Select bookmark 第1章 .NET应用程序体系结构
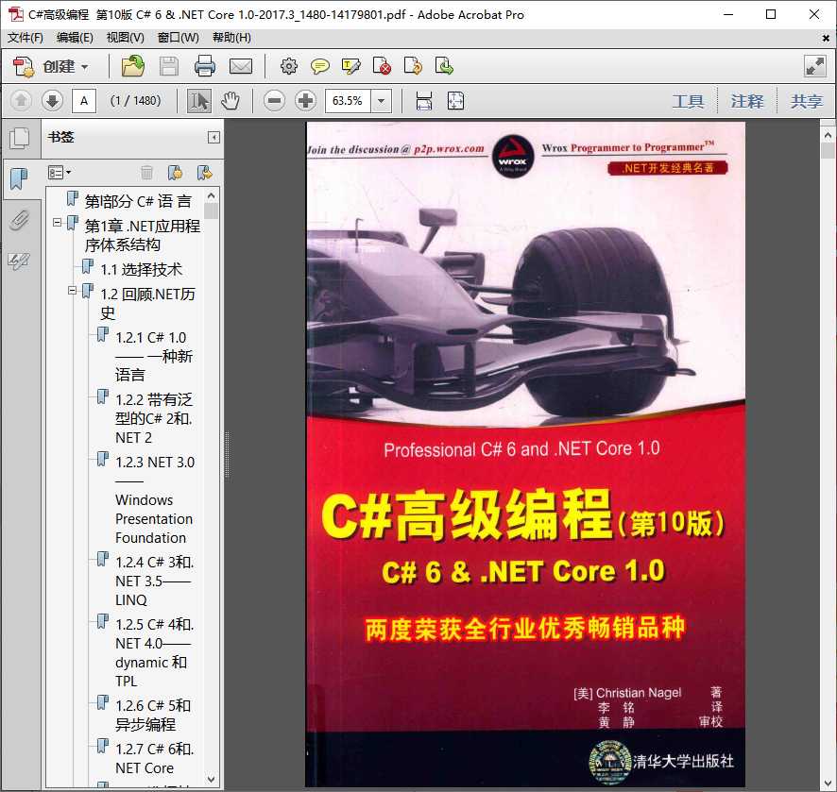This screenshot has width=837, height=792. pos(142,235)
